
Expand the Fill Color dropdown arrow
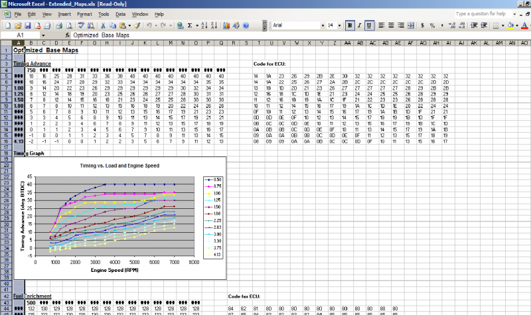point(517,25)
